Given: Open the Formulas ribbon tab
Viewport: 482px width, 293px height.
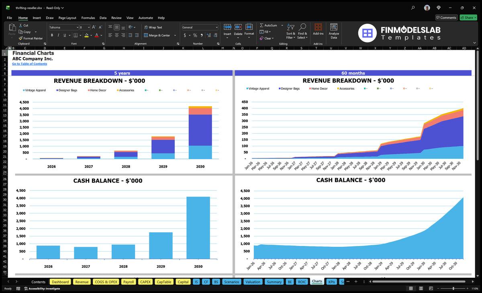Looking at the screenshot, I should click(88, 18).
